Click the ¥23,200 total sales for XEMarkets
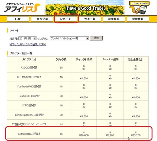157x141 pixels. [136, 135]
